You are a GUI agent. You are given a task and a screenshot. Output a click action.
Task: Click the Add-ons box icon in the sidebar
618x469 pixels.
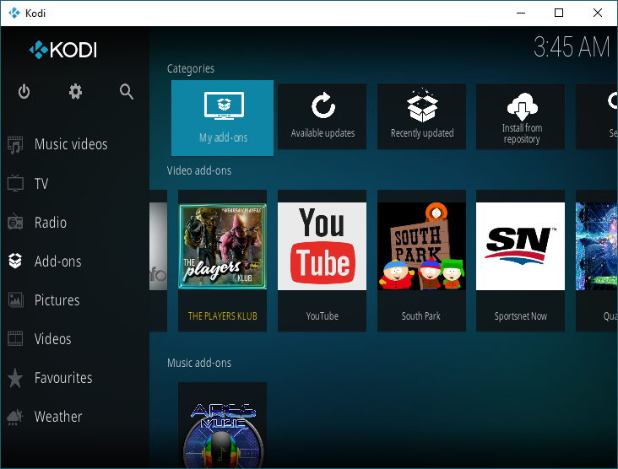(x=15, y=261)
